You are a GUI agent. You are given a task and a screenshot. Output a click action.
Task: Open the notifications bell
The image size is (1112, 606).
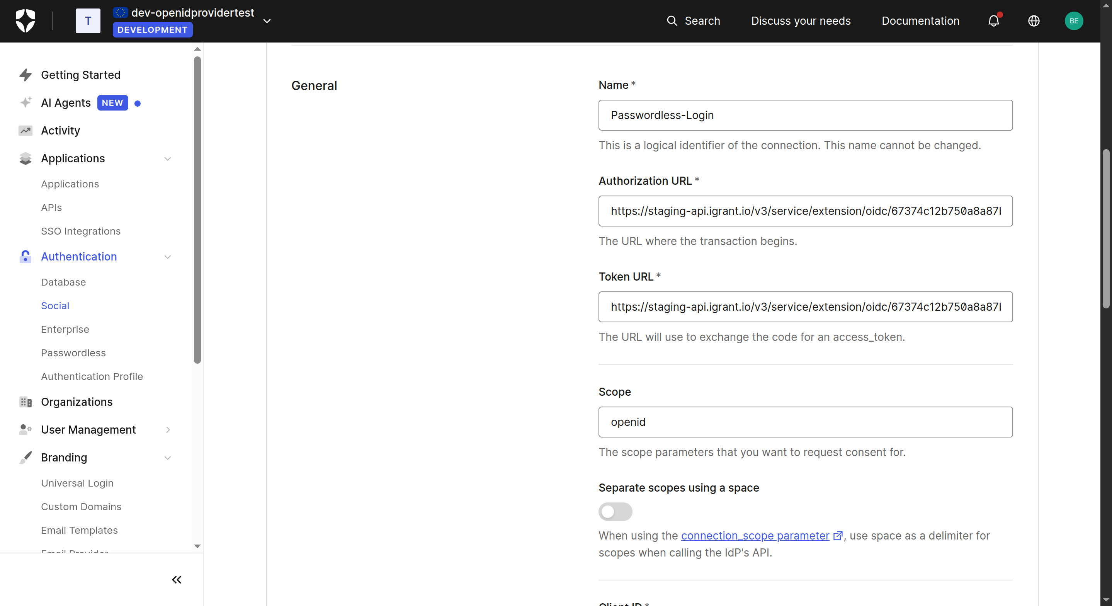tap(993, 21)
